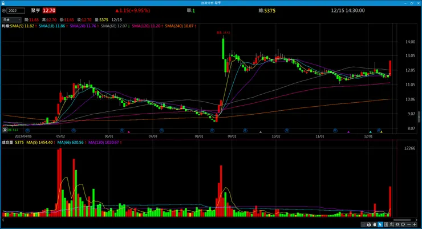This screenshot has height=229, width=422.
Task: Click the circle event marker after 05/02
Action: pyautogui.click(x=74, y=131)
